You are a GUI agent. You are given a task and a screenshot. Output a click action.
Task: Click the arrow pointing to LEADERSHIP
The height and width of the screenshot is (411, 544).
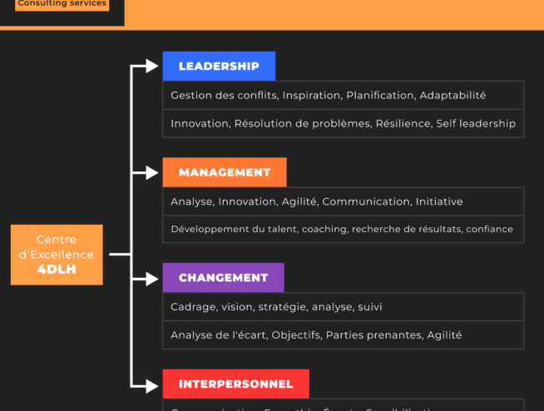pyautogui.click(x=151, y=66)
